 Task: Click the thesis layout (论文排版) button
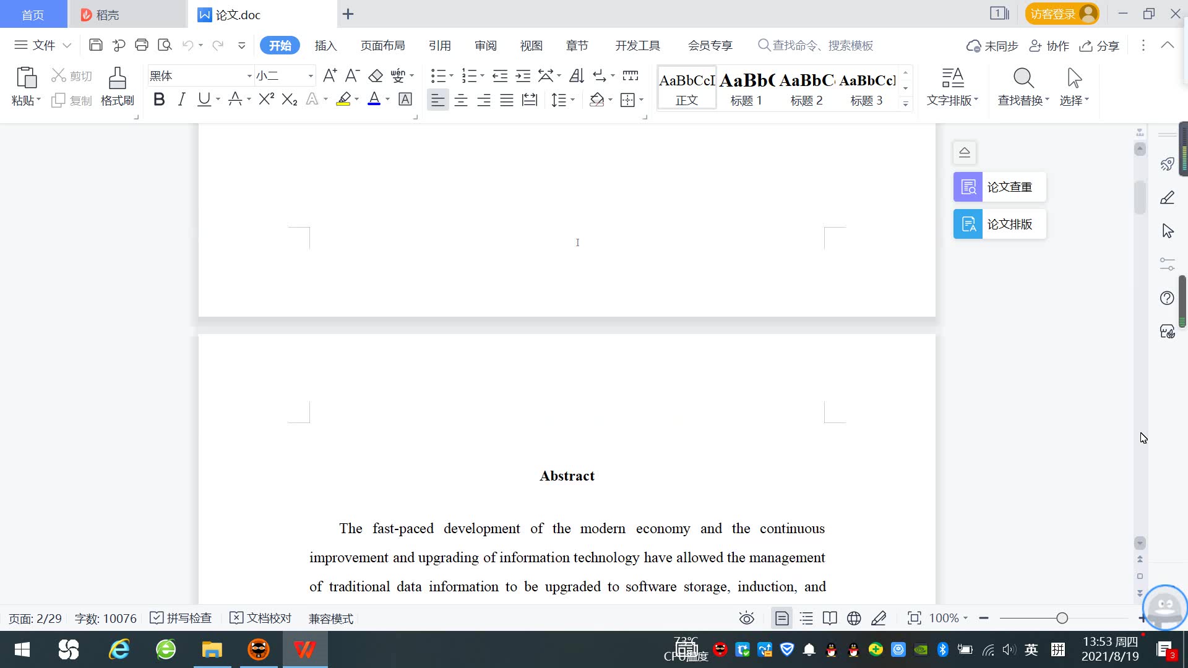point(999,224)
